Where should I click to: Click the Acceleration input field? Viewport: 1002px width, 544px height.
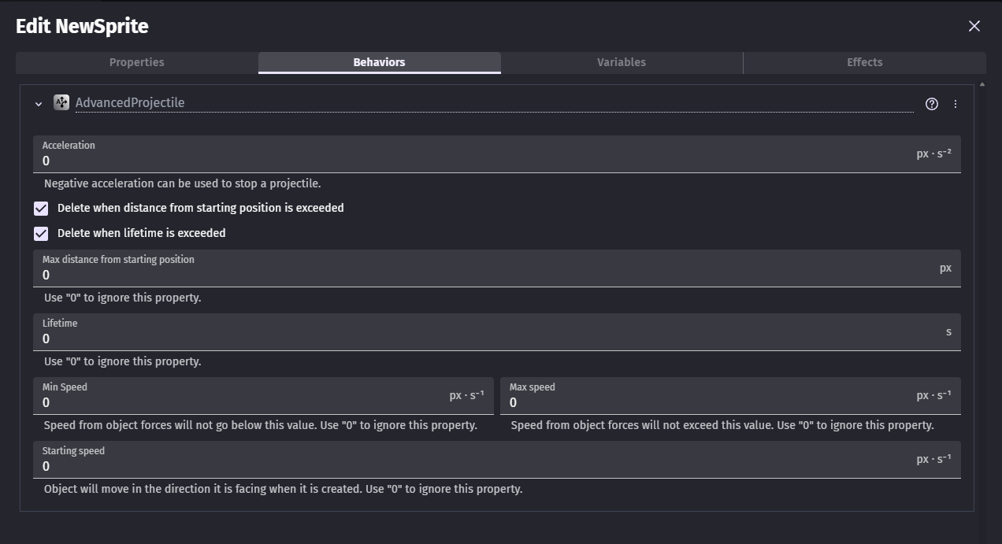[473, 161]
